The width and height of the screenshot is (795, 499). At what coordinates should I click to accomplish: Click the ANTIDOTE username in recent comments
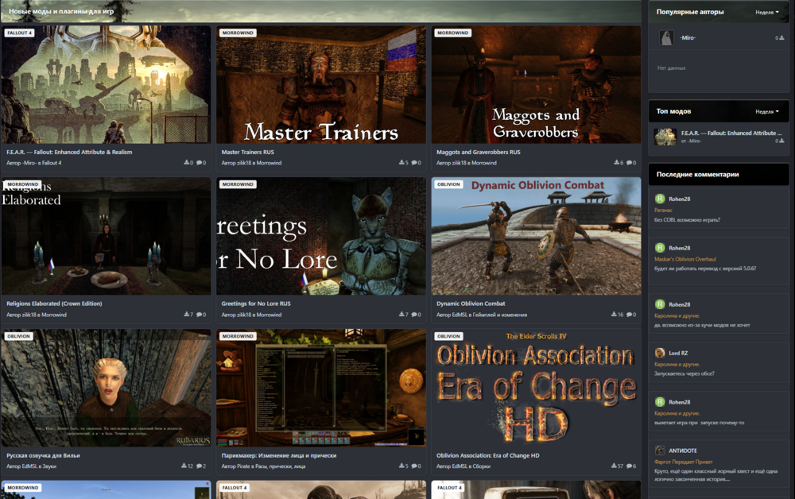pos(682,451)
